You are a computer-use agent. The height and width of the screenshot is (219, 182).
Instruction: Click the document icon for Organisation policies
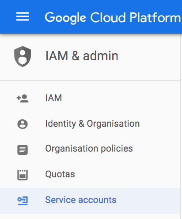click(x=23, y=150)
